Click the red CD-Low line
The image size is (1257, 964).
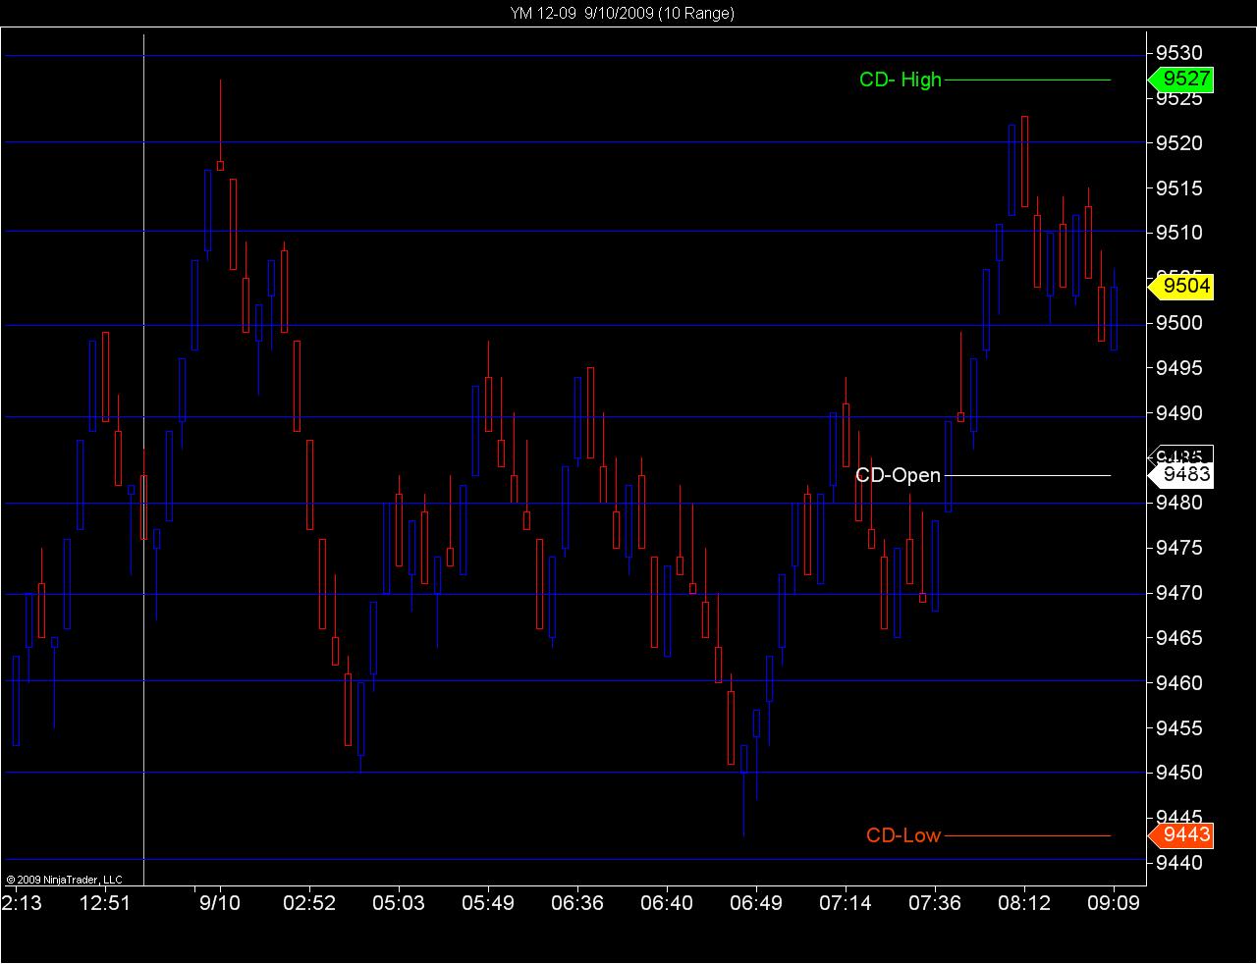(x=1027, y=835)
